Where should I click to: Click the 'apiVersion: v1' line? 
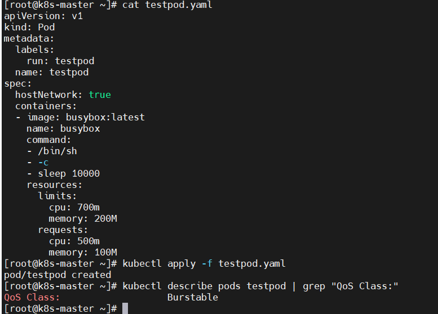tap(43, 16)
